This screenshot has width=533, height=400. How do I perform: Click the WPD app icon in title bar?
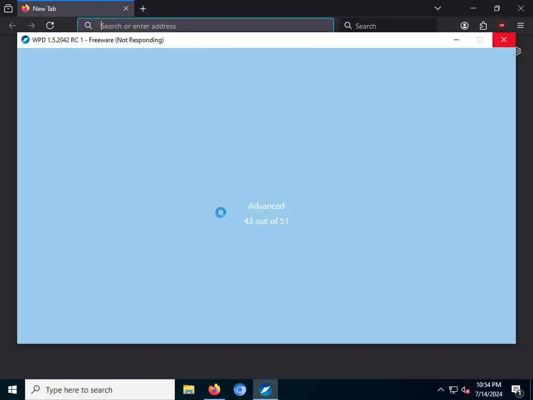click(26, 40)
